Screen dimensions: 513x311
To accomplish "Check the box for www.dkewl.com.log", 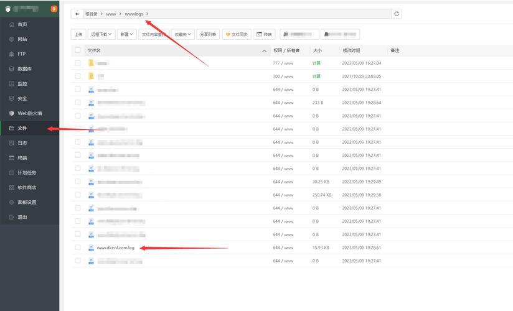I will [78, 248].
